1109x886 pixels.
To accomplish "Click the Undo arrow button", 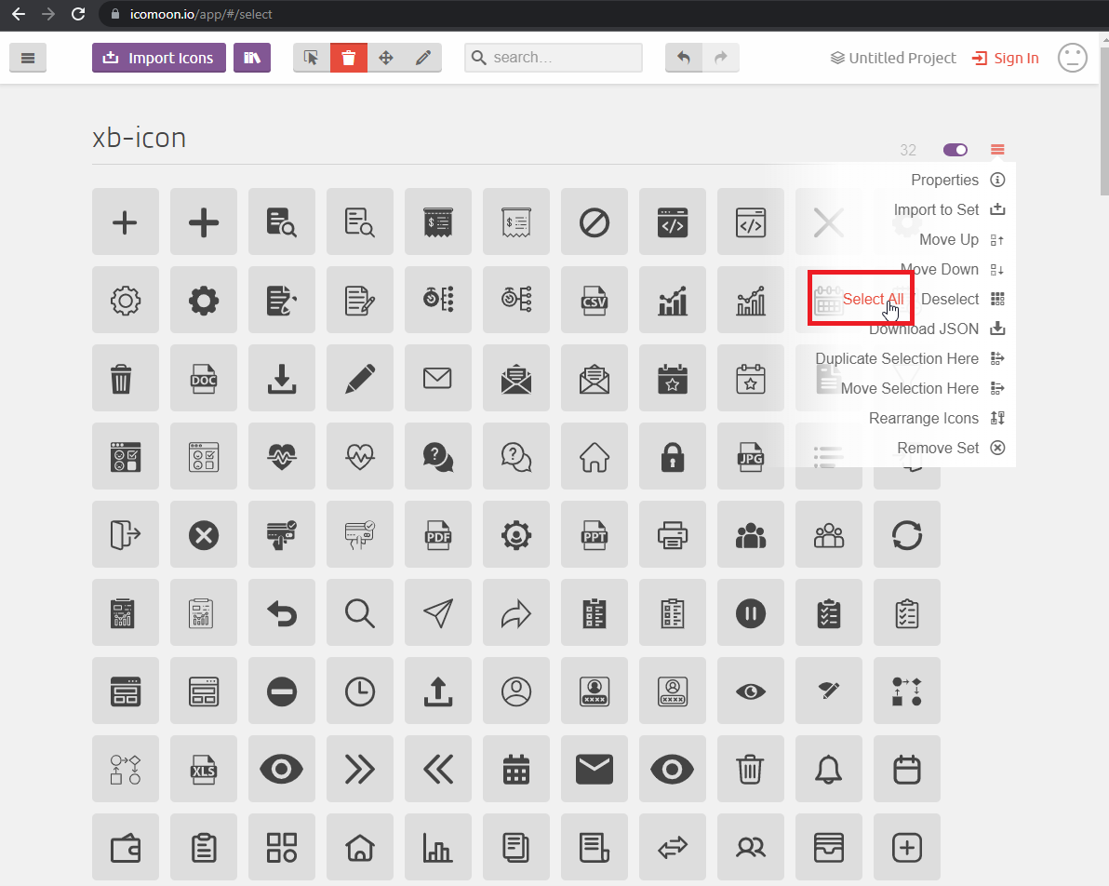I will tap(683, 58).
